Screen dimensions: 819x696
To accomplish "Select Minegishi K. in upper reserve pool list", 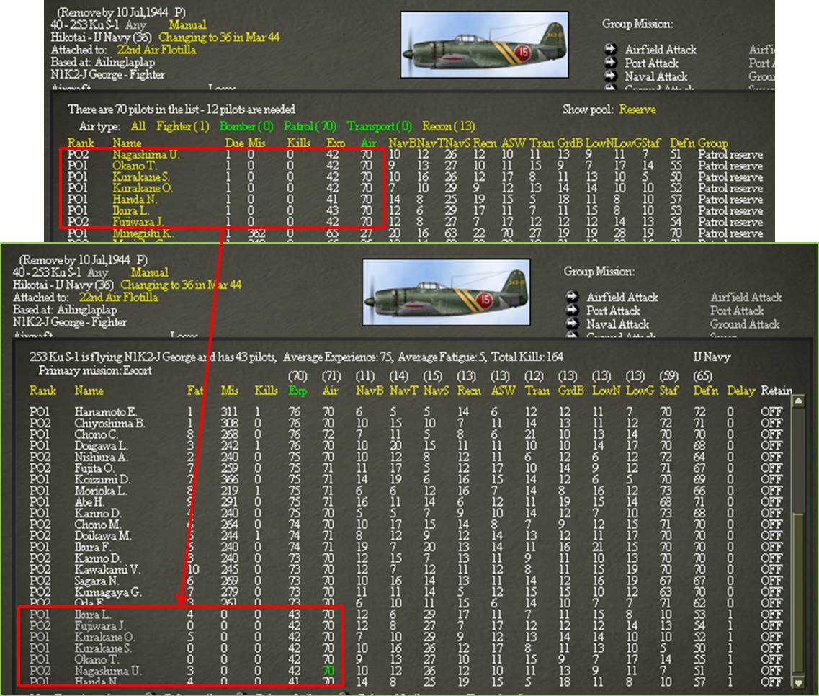I will coord(143,233).
